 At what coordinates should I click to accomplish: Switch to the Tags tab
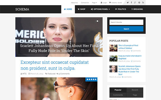135,95
